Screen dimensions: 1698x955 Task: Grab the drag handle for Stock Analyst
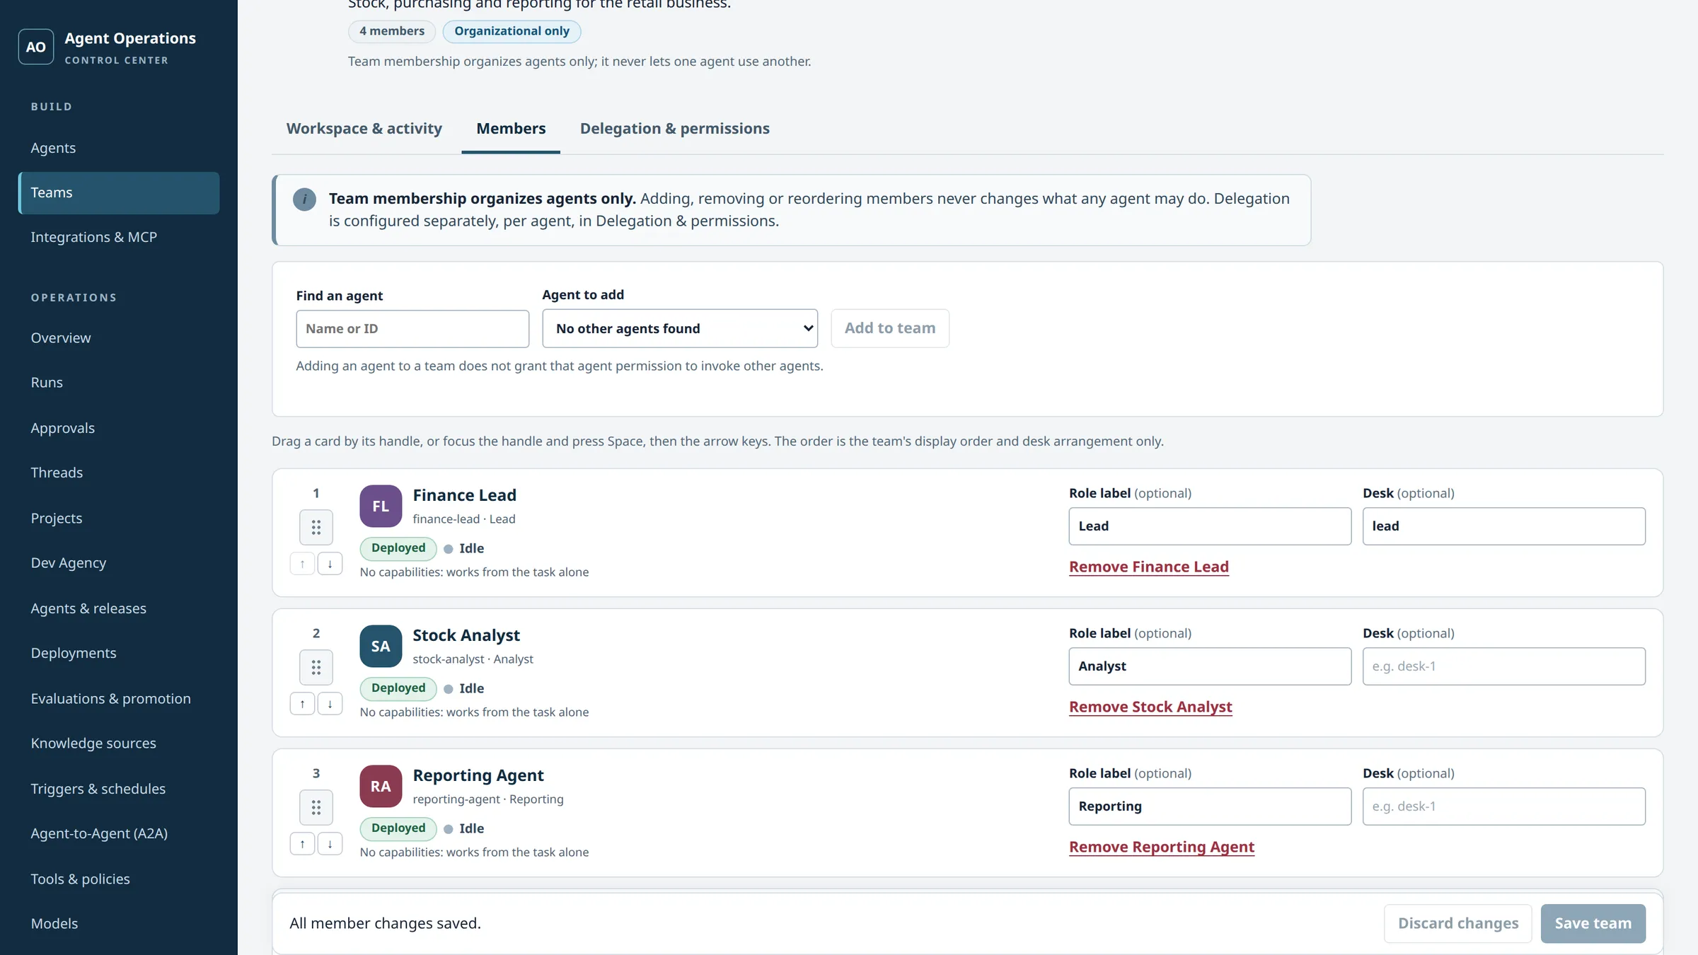pos(316,667)
